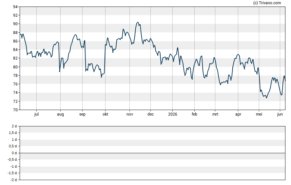Viewport: 291px width, 185px height.
Task: Click the 'jul' month label
Action: [x=36, y=114]
